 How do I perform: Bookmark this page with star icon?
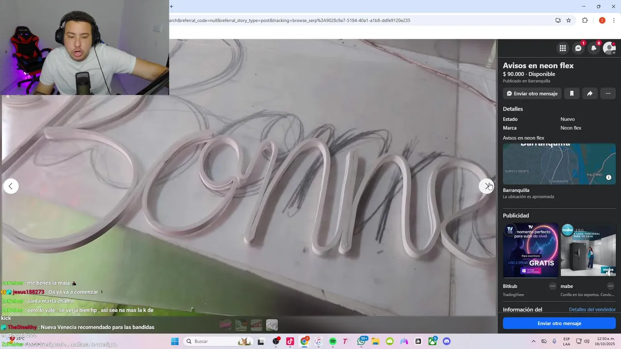[569, 20]
